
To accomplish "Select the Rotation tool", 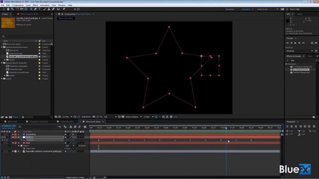I will coord(17,9).
